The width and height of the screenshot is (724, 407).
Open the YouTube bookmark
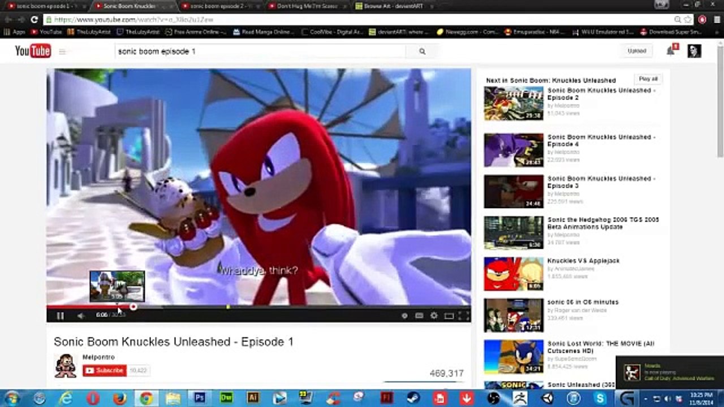46,32
